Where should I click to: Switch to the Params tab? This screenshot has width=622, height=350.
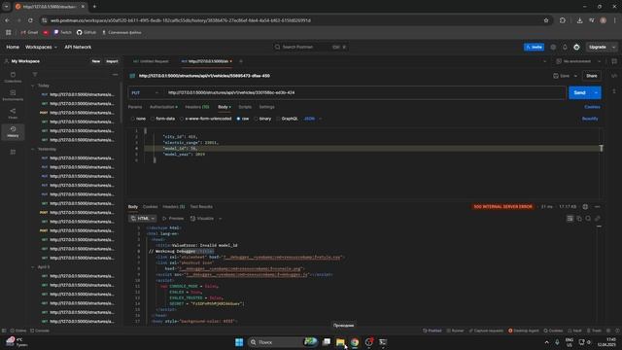click(135, 107)
